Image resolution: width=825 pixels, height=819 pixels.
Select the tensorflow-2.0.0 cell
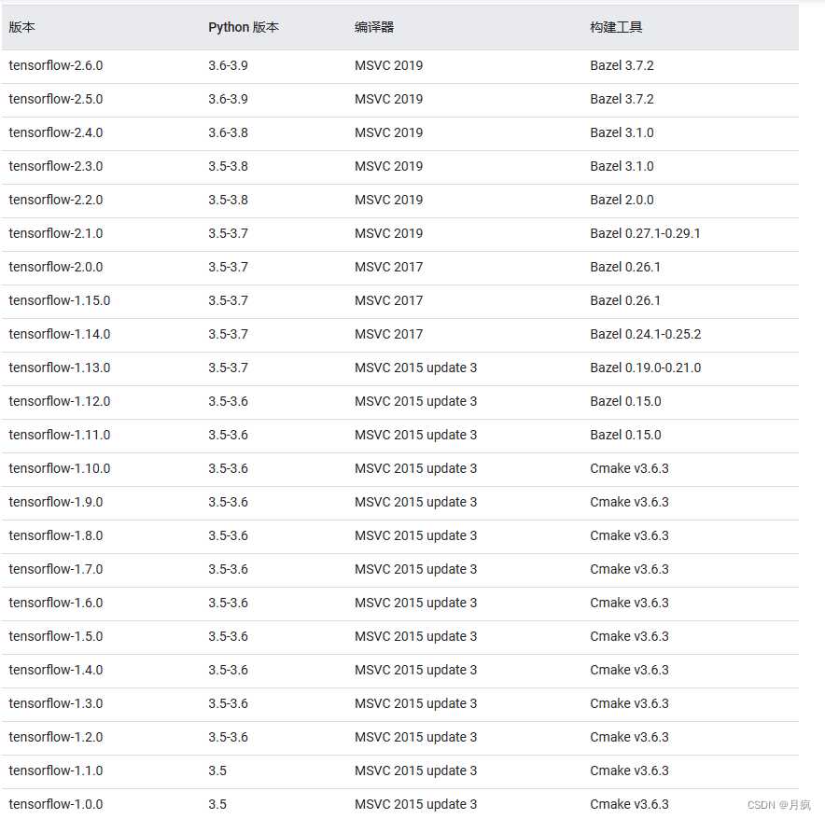pos(56,267)
